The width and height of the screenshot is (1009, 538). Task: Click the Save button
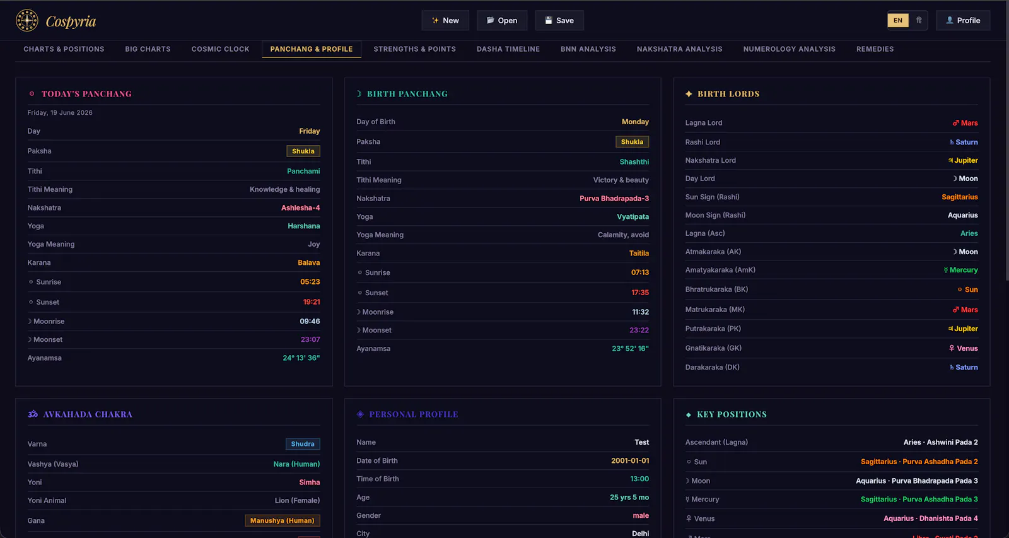click(x=559, y=20)
